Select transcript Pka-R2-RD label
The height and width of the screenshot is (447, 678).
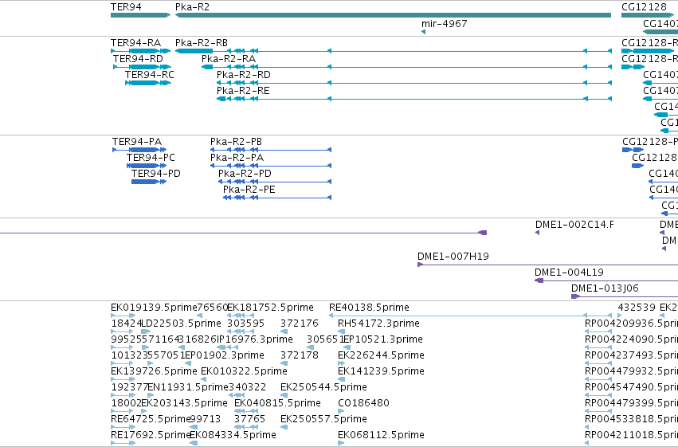[244, 75]
